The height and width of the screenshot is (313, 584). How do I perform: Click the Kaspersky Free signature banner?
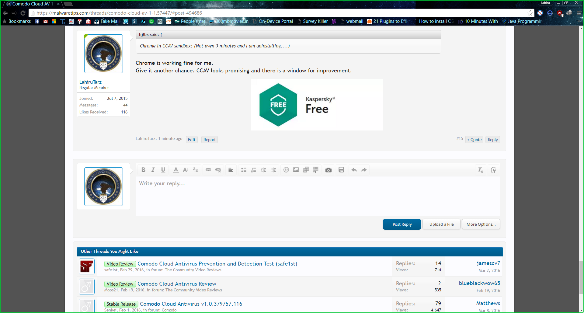(317, 105)
